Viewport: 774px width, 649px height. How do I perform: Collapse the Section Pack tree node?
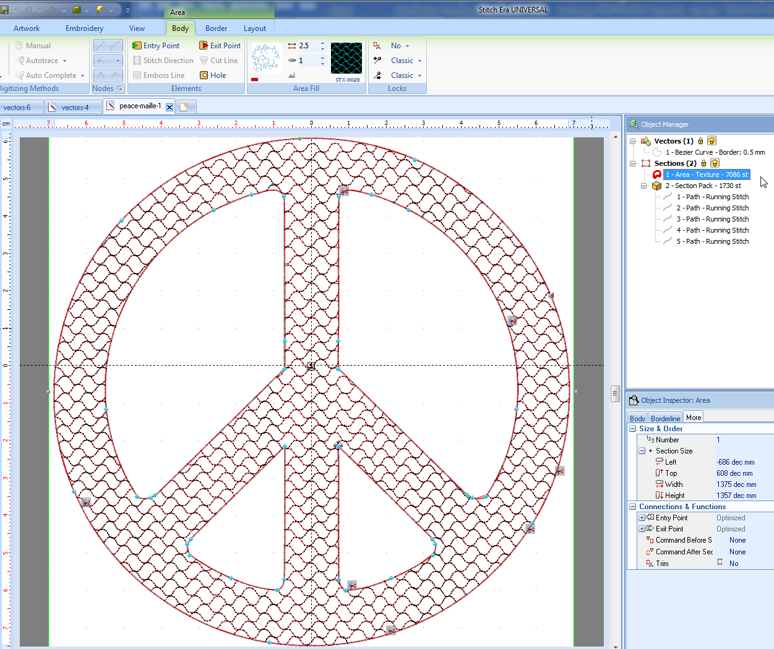(643, 186)
